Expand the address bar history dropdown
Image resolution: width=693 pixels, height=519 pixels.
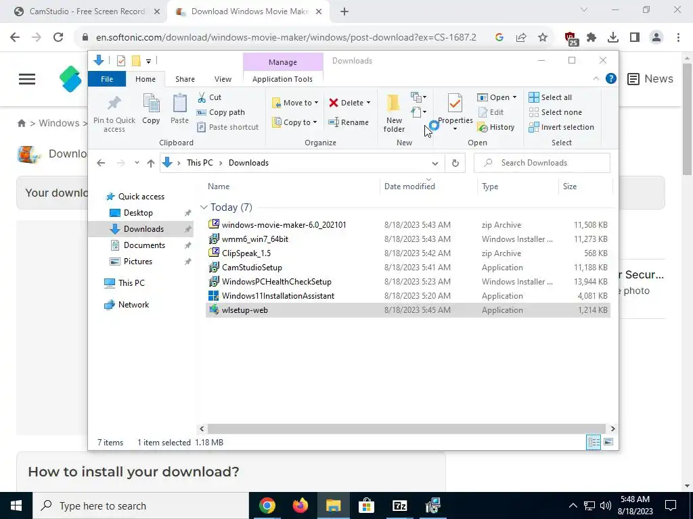pyautogui.click(x=435, y=164)
